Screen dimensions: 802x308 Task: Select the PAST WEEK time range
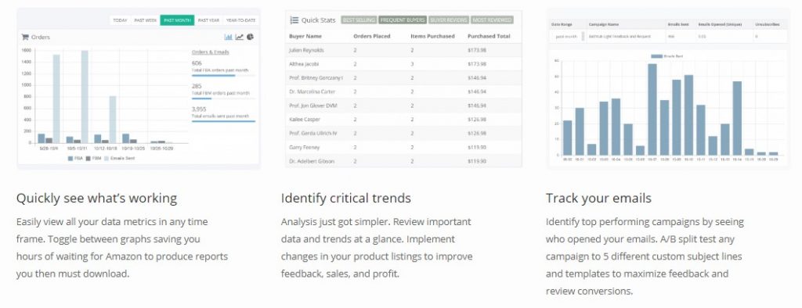145,20
